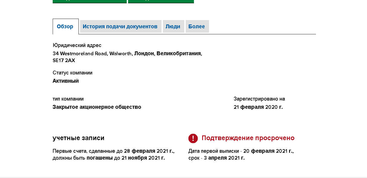Click the 21 февраля 2020 г. registration date
Image resolution: width=367 pixels, height=178 pixels.
point(258,107)
